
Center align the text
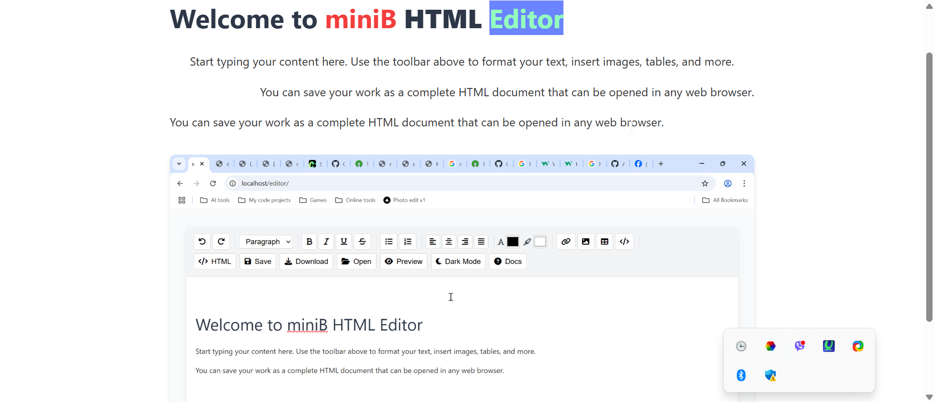449,242
